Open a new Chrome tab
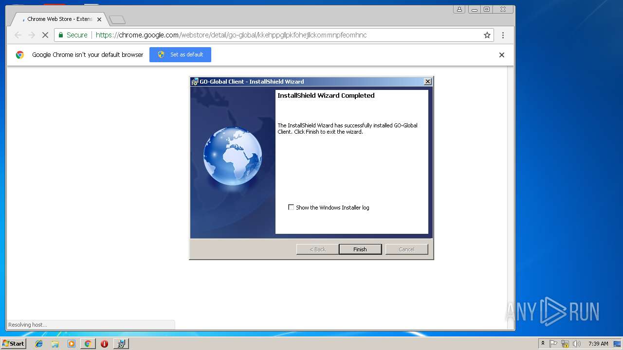The height and width of the screenshot is (350, 623). [117, 20]
